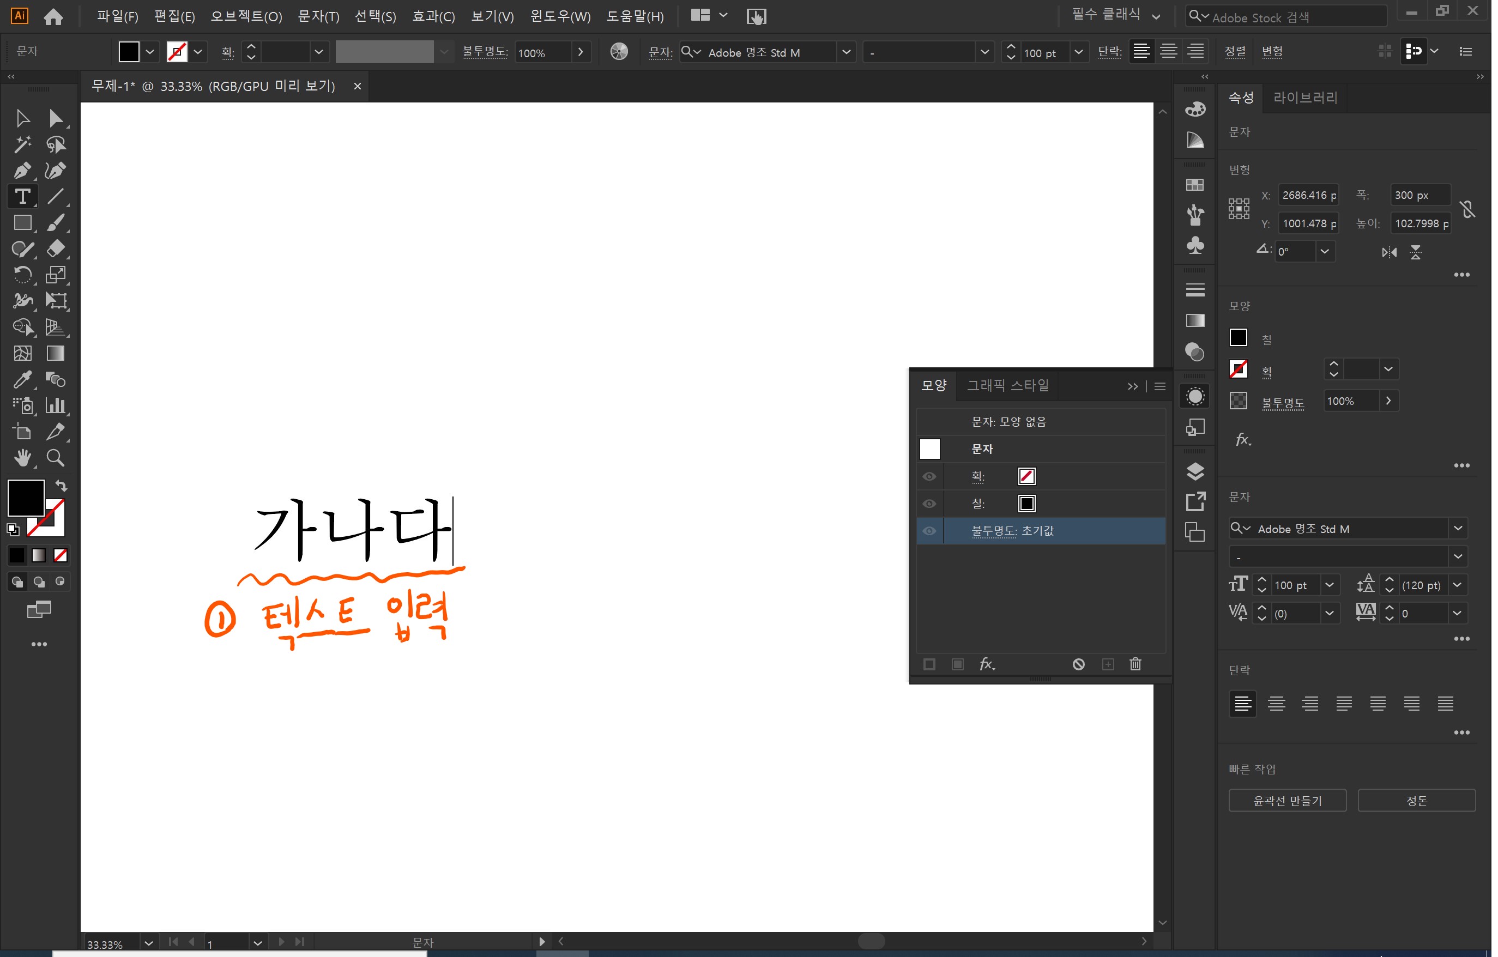Expand the 필수 클래식 workspace dropdown
Image resolution: width=1498 pixels, height=957 pixels.
coord(1156,17)
